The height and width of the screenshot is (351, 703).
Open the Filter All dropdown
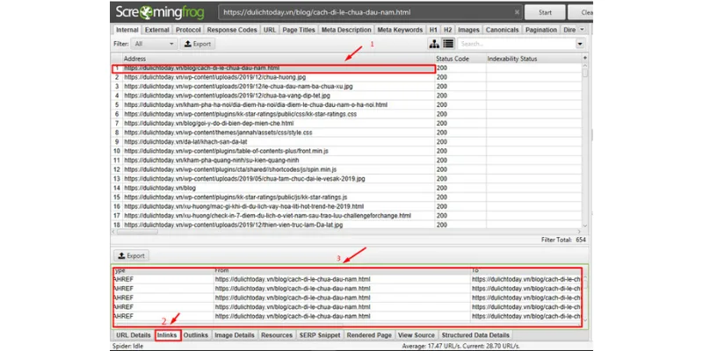click(155, 44)
